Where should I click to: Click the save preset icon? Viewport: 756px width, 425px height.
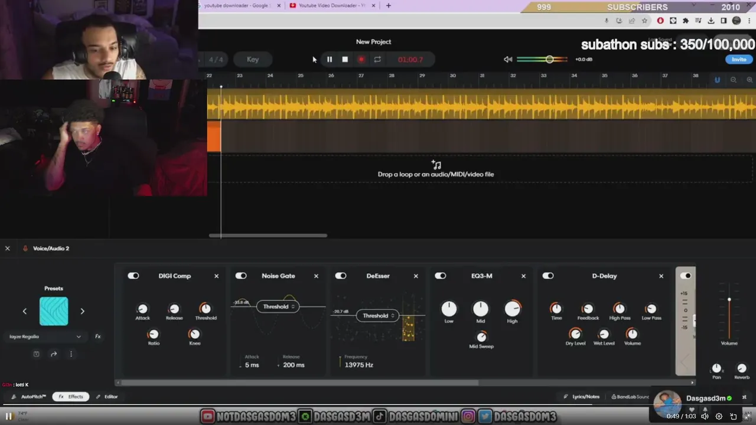[36, 354]
